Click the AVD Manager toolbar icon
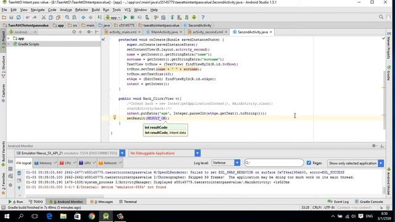 (180, 17)
